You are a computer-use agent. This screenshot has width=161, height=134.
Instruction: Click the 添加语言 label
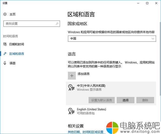click(84, 74)
